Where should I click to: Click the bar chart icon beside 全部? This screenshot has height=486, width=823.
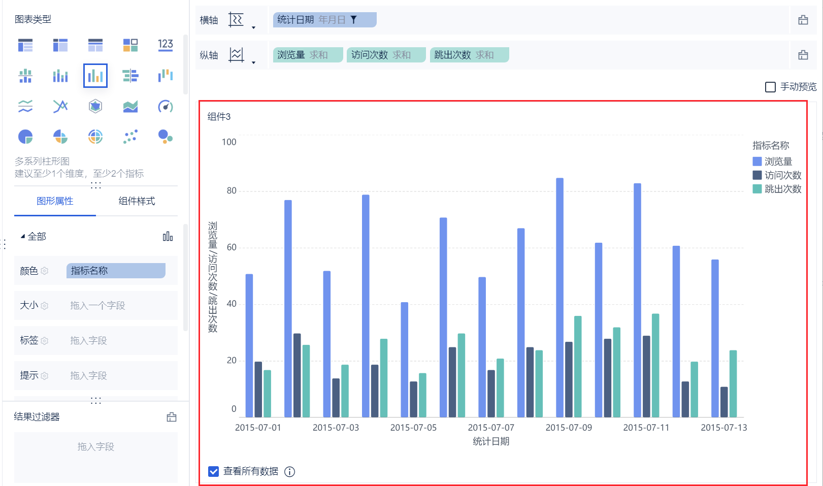pyautogui.click(x=168, y=236)
